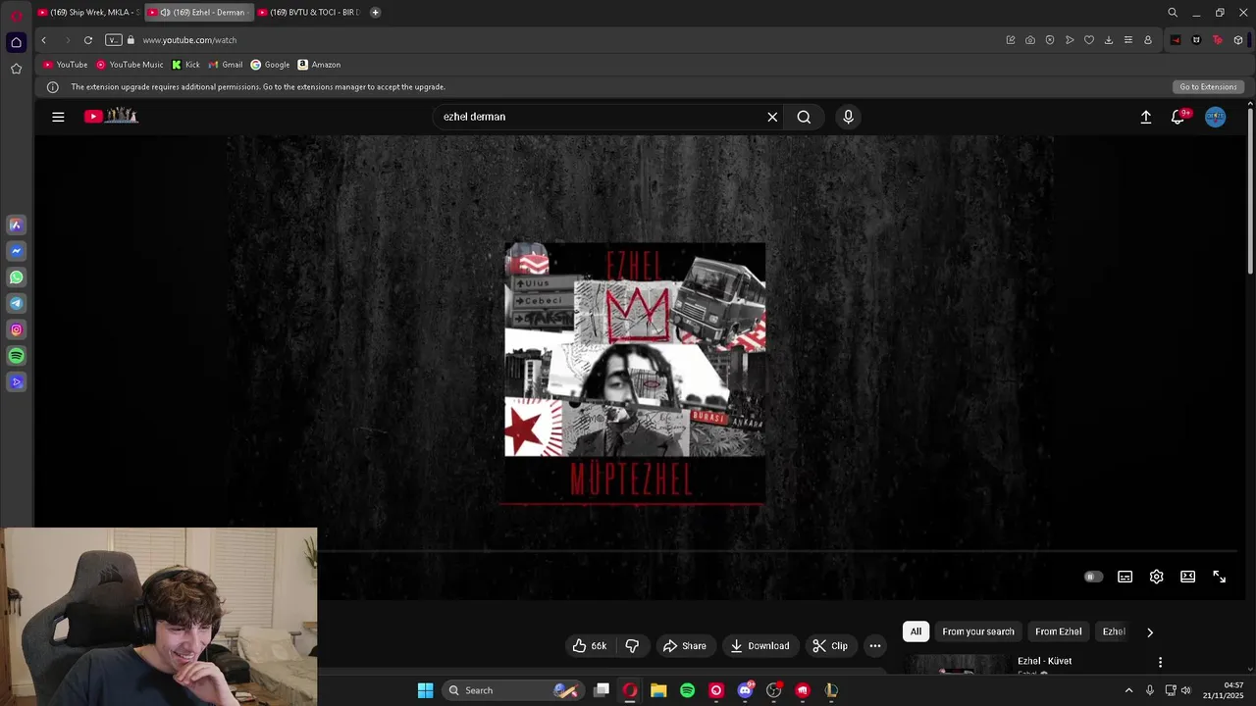Download the video
The image size is (1256, 706).
coord(759,645)
